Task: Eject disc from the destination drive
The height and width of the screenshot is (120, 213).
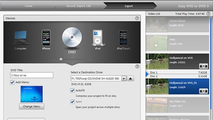Action: (130, 79)
